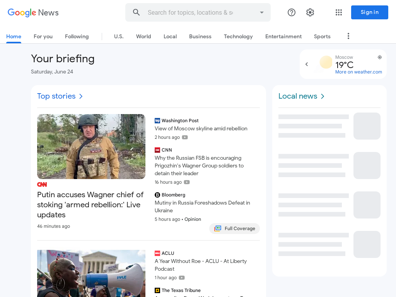The image size is (396, 297).
Task: Click the 'Moscow' weather location label
Action: (x=344, y=57)
